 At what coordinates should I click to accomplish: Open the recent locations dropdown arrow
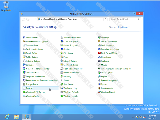pyautogui.click(x=31, y=19)
